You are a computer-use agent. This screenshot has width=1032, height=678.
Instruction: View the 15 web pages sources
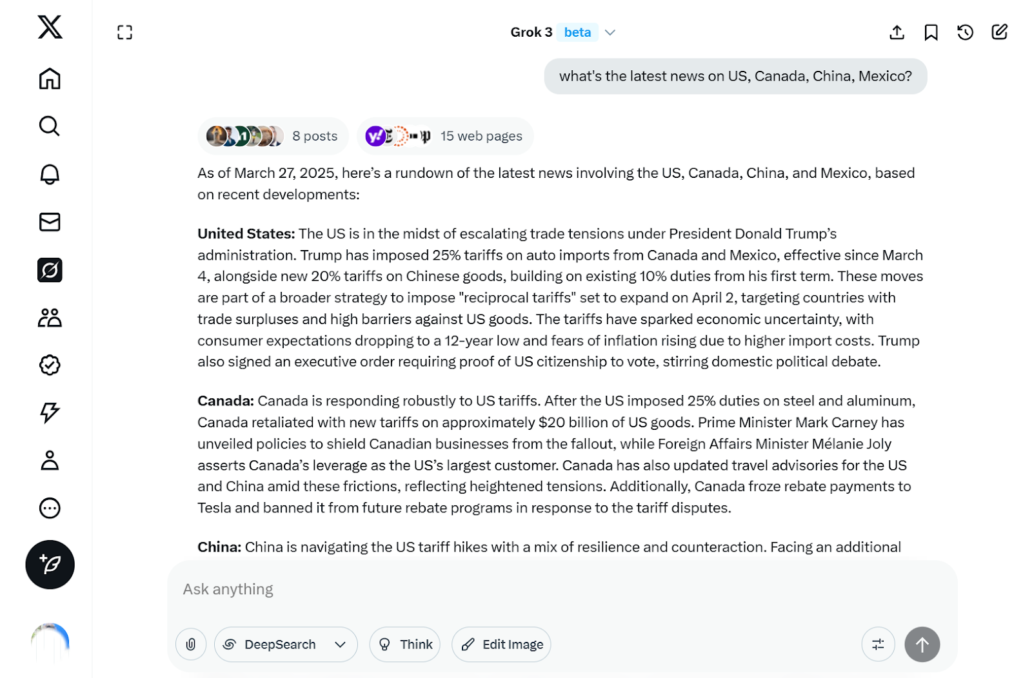tap(445, 136)
